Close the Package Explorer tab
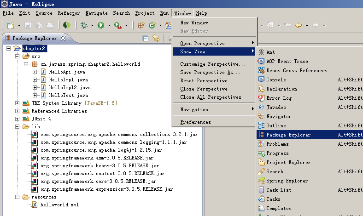Screen dimensions: 363x216 coord(63,38)
